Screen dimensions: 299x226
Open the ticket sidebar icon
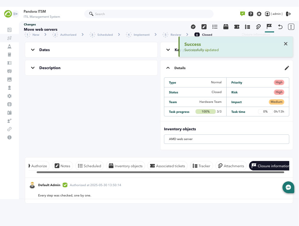click(9, 63)
